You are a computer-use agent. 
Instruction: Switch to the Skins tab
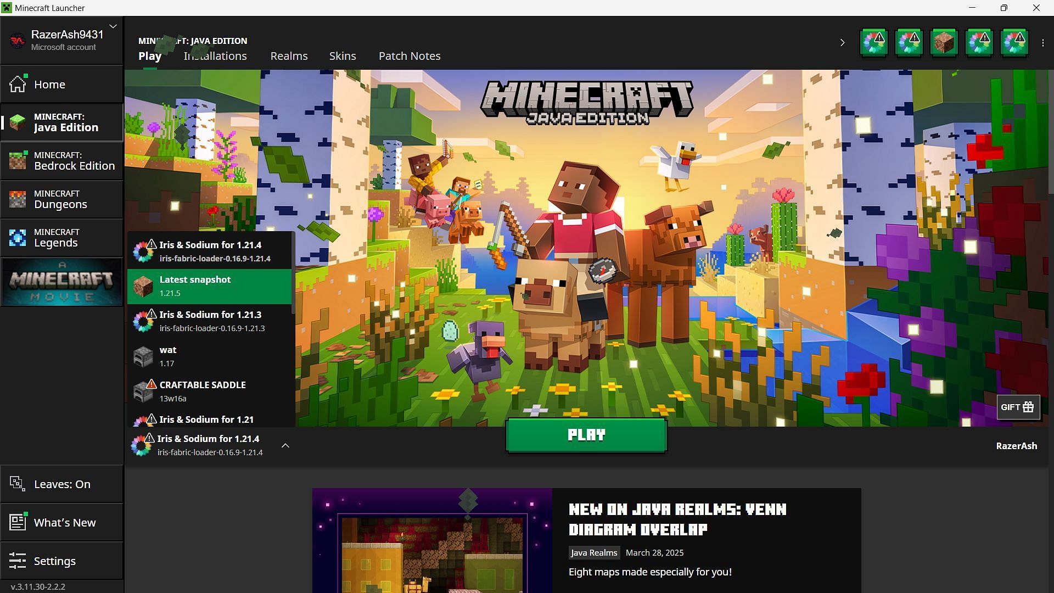coord(343,56)
